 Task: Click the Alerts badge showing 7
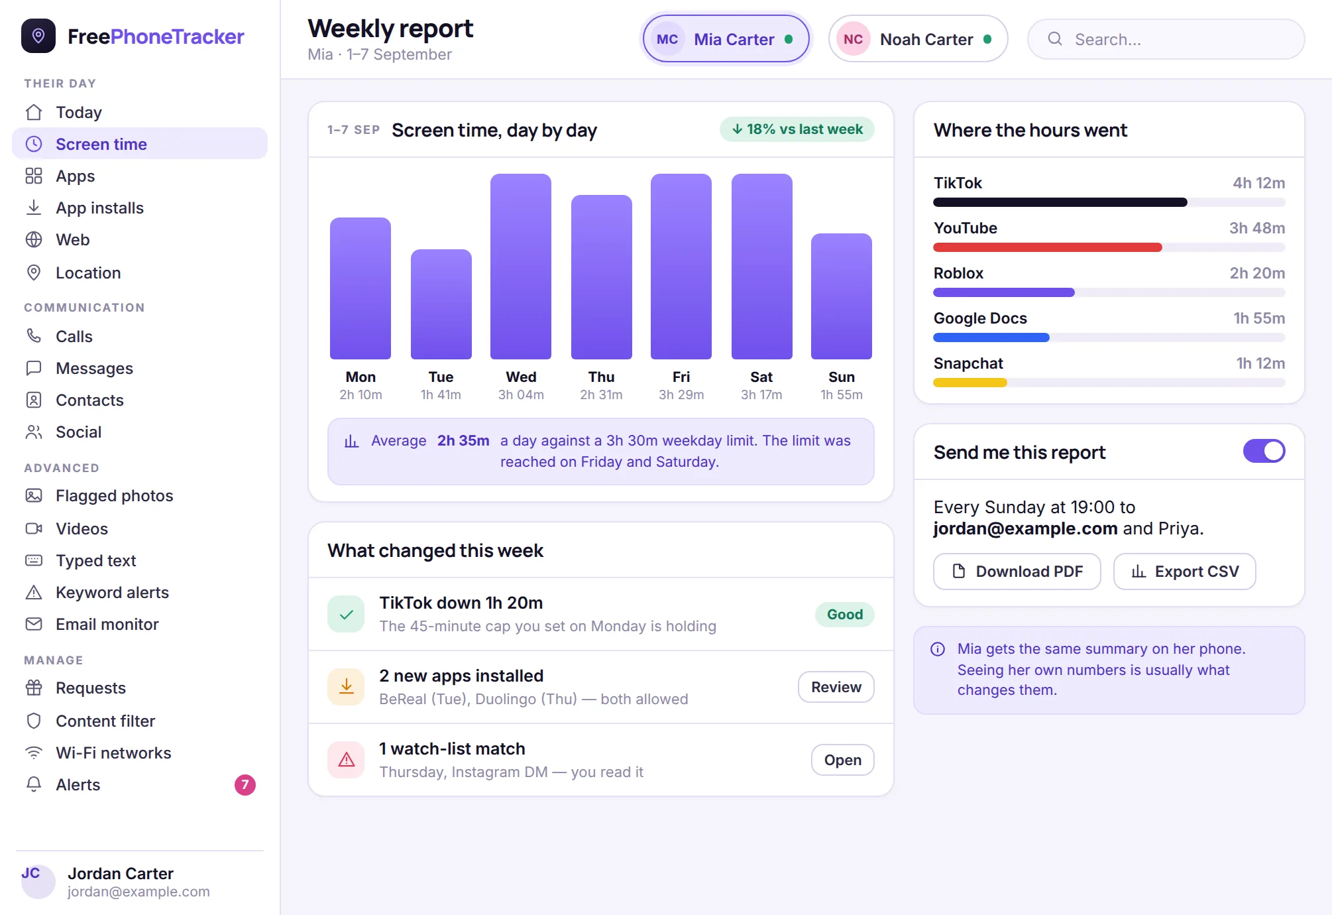point(245,784)
